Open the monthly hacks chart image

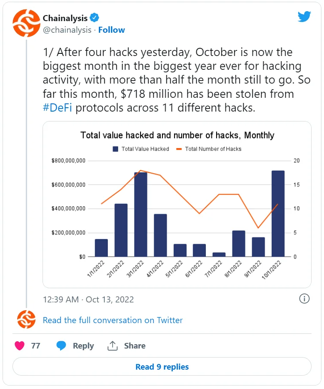177,205
